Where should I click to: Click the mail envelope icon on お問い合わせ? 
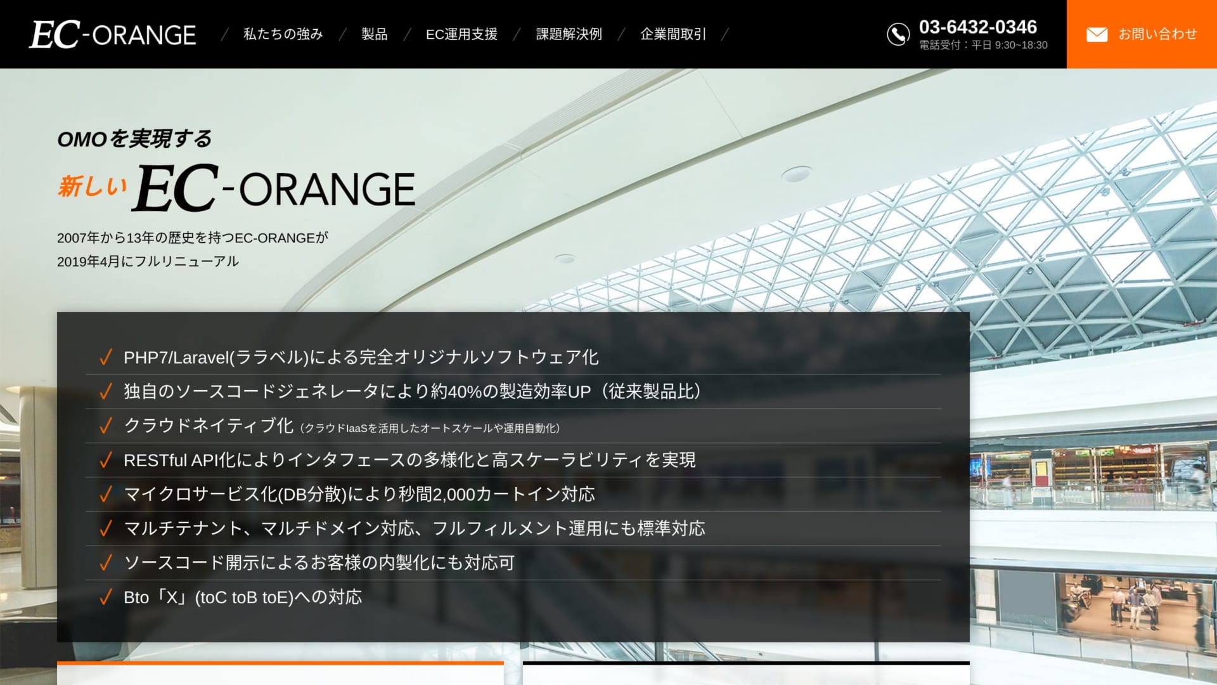click(1097, 34)
